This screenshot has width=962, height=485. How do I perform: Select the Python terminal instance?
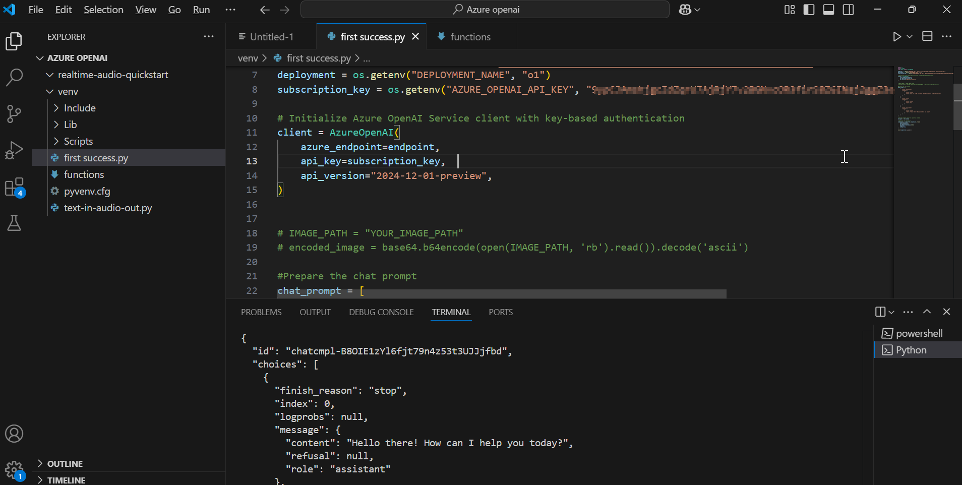(x=918, y=350)
